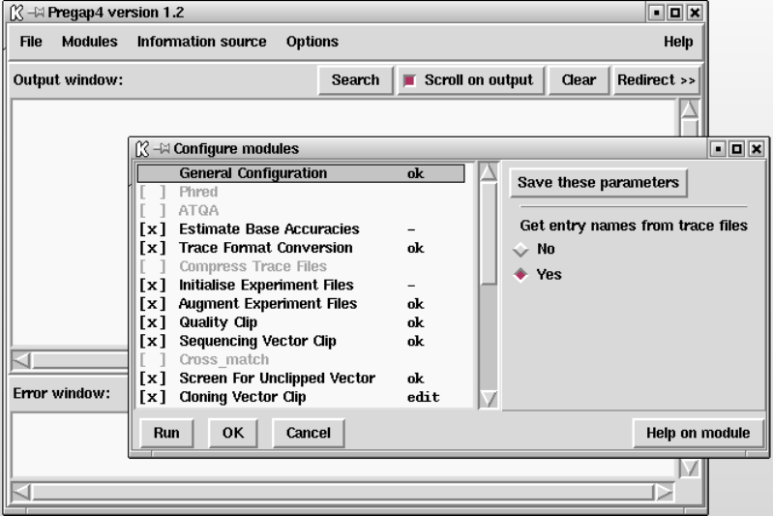Click module list scroll down arrow
The width and height of the screenshot is (773, 516).
point(489,399)
